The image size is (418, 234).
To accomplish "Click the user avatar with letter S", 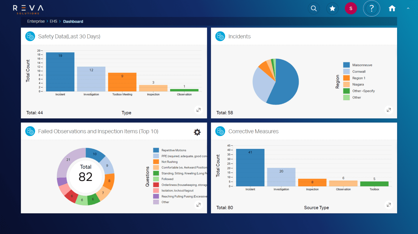I will (351, 8).
